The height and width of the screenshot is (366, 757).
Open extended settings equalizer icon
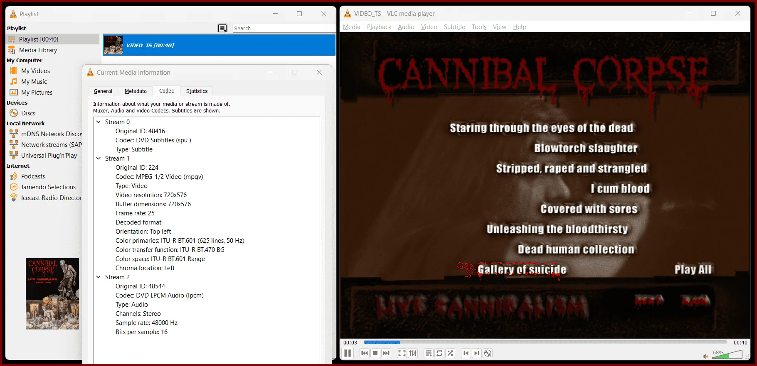point(413,353)
